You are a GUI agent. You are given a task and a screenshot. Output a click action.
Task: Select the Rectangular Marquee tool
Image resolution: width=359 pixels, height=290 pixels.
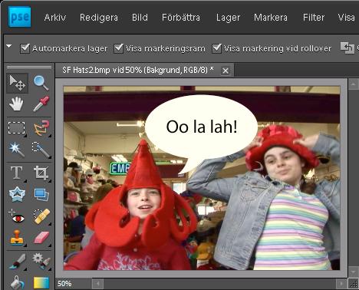17,127
